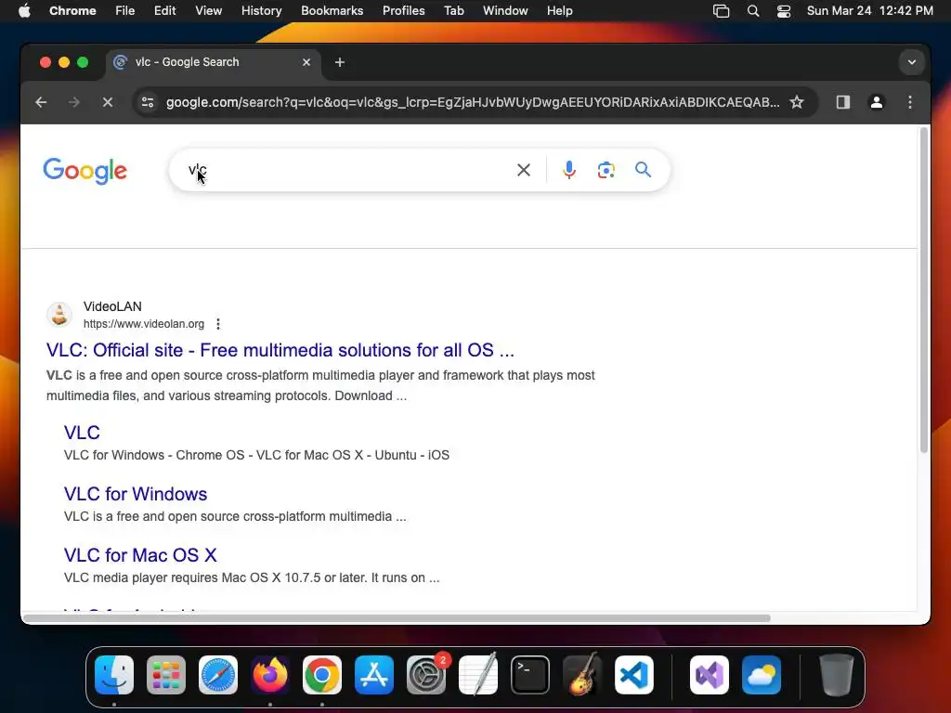The width and height of the screenshot is (951, 713).
Task: Open TextEdit from the Dock
Action: tap(478, 675)
